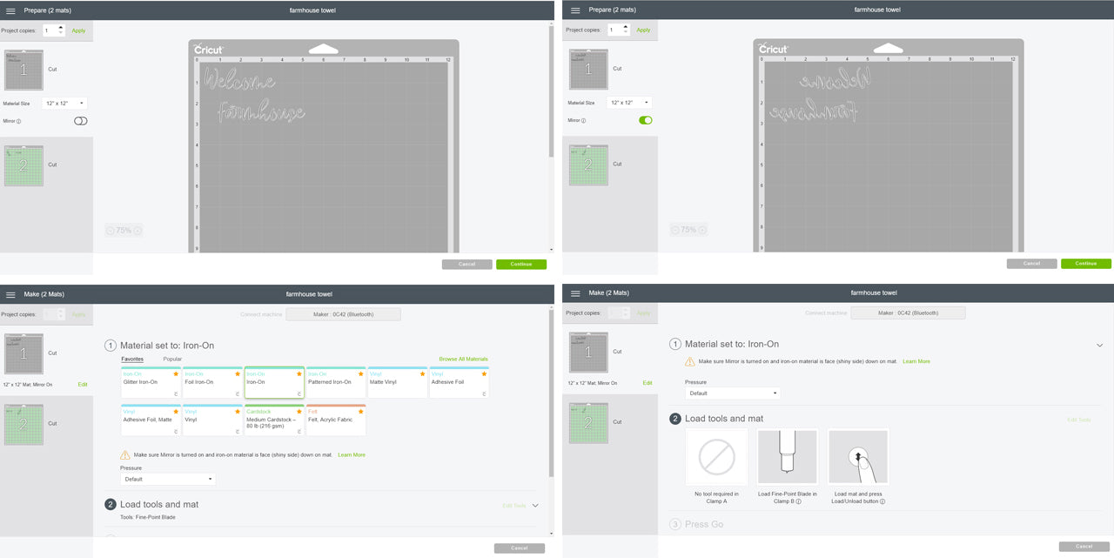This screenshot has height=558, width=1114.
Task: Click star on Matte Vinyl card
Action: coord(422,373)
